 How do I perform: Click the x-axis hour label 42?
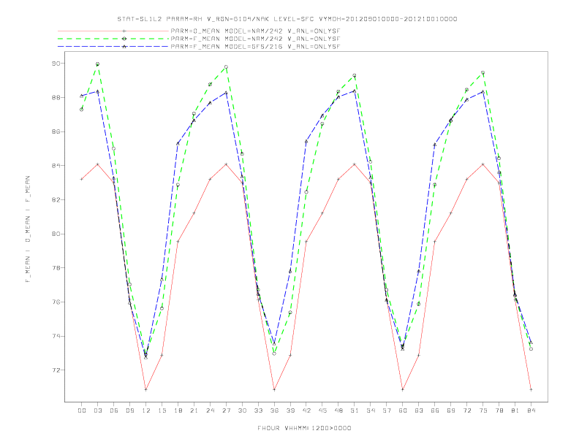click(x=306, y=410)
